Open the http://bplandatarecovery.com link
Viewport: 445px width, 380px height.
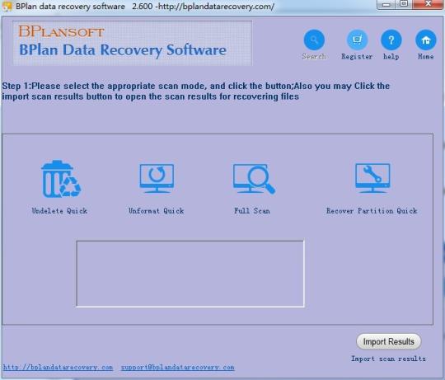(x=58, y=368)
